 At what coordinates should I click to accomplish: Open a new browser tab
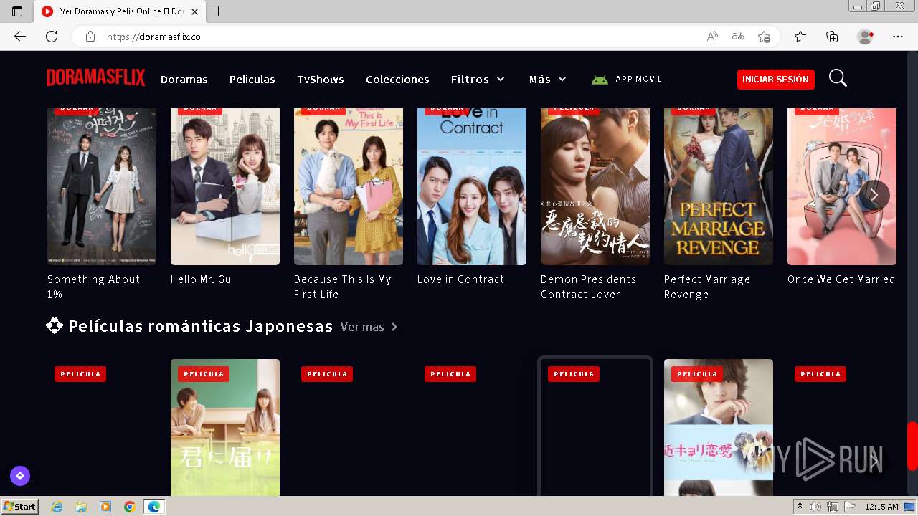[x=219, y=11]
